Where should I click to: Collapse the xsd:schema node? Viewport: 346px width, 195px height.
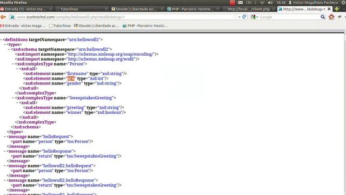point(9,49)
